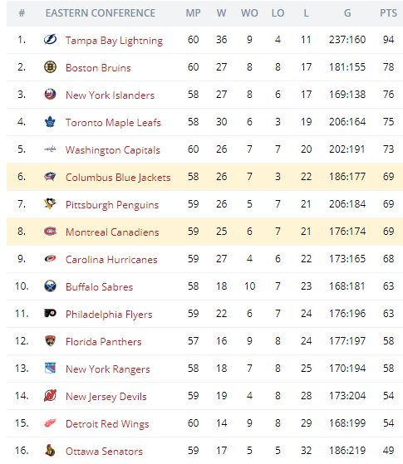Image resolution: width=403 pixels, height=464 pixels.
Task: Click the Montreal Canadiens logo icon
Action: tap(50, 231)
